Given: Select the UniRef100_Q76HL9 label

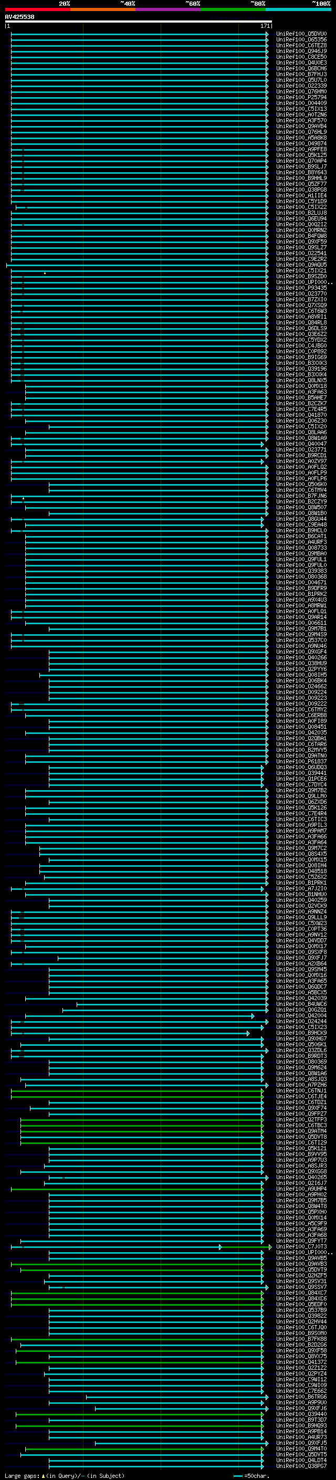Looking at the screenshot, I should [x=301, y=132].
